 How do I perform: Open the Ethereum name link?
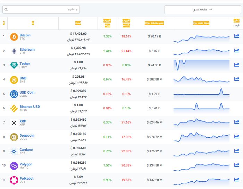tap(27, 49)
